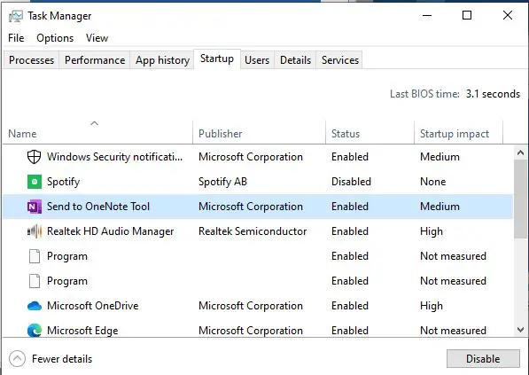529x375 pixels.
Task: Click the scrollbar down arrow
Action: 520,330
